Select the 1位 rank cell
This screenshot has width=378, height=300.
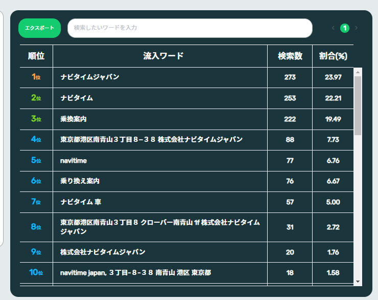tap(36, 77)
